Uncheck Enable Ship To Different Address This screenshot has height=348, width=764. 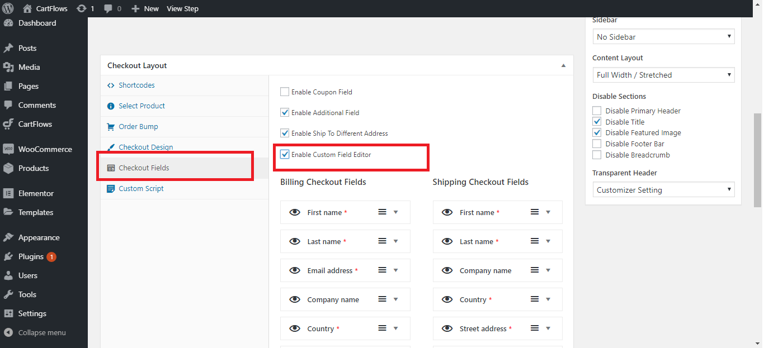285,133
